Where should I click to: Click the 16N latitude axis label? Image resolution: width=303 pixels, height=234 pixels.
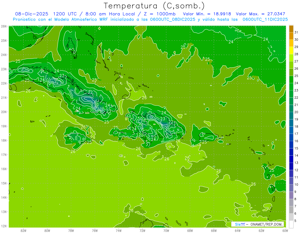tap(4, 169)
